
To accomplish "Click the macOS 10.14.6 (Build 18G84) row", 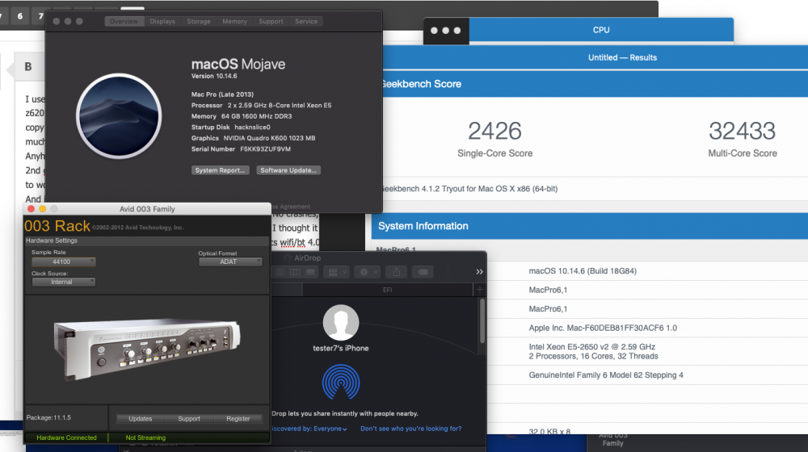I will pyautogui.click(x=583, y=270).
